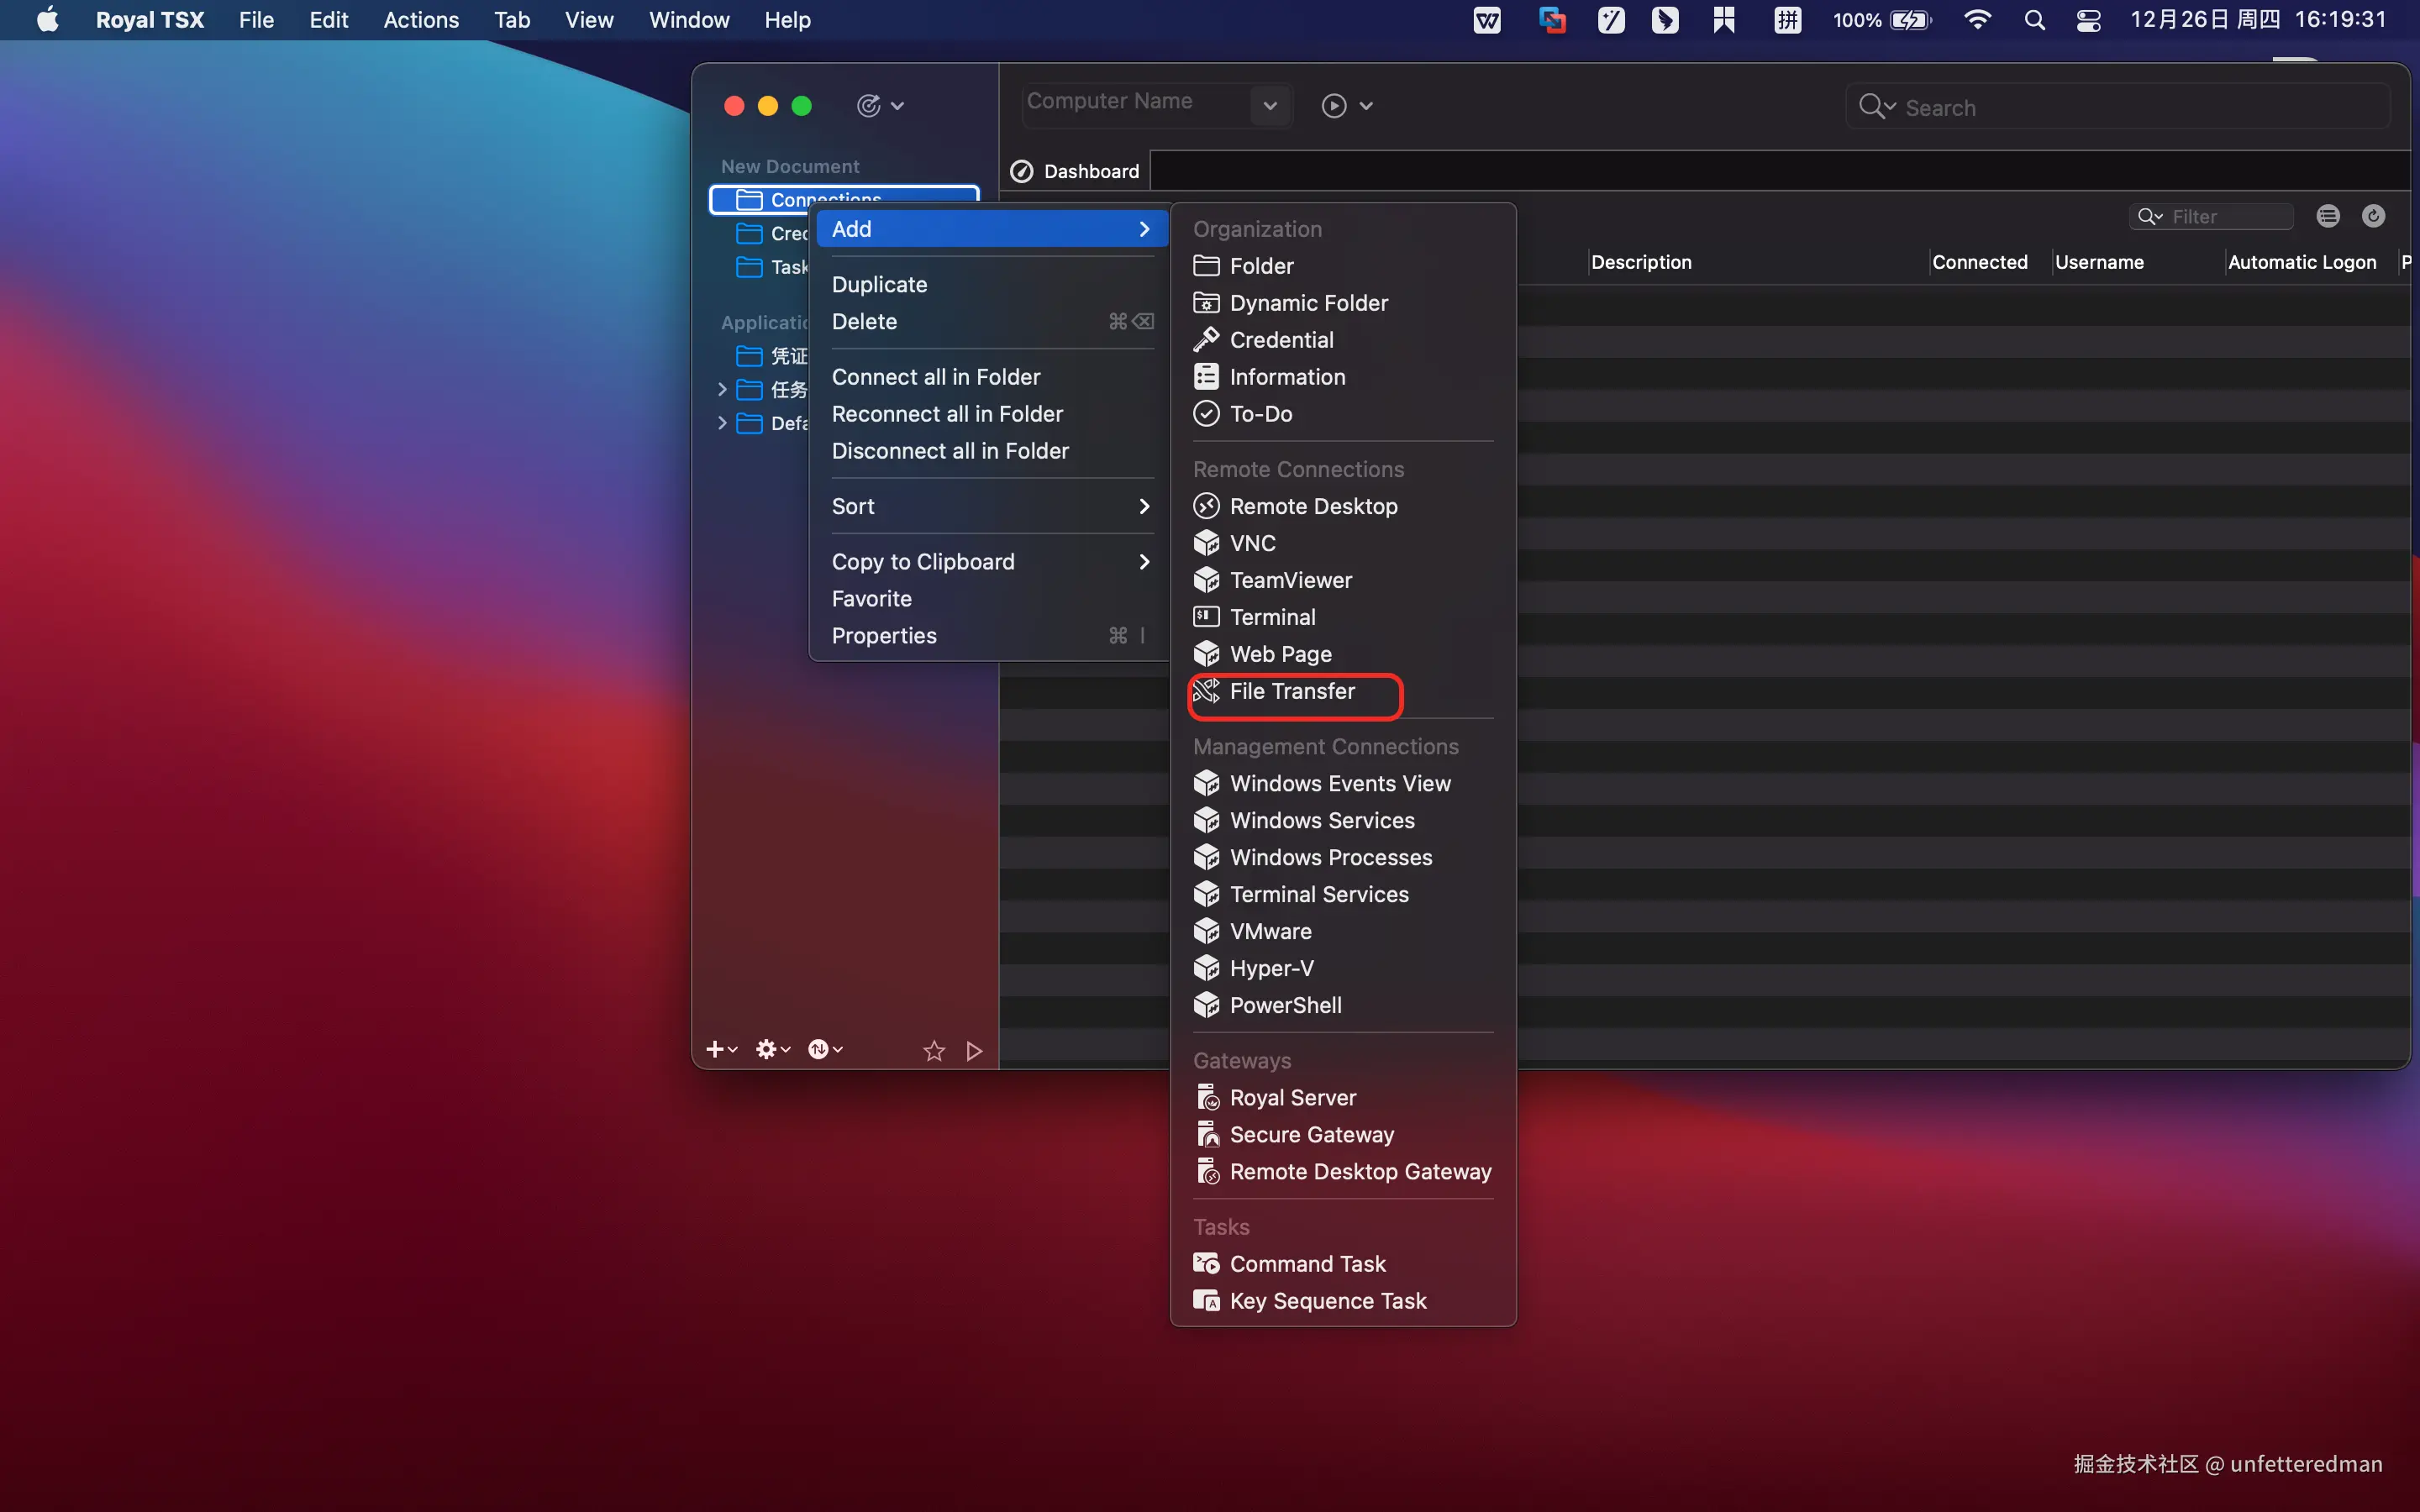Click the To-Do checkmark icon
Screen dimensions: 2420x1512
(1206, 414)
